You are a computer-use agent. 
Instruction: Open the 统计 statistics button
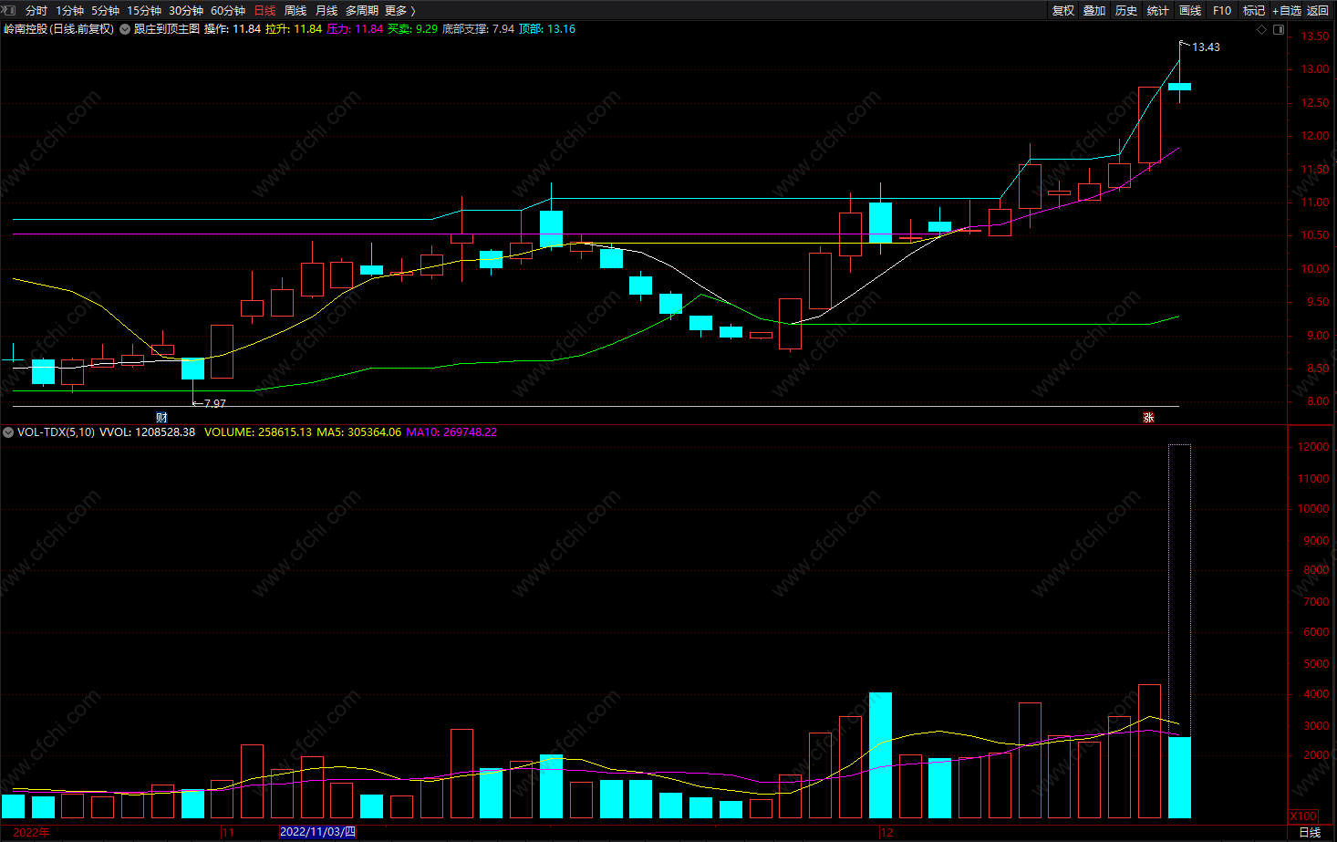tap(1158, 11)
